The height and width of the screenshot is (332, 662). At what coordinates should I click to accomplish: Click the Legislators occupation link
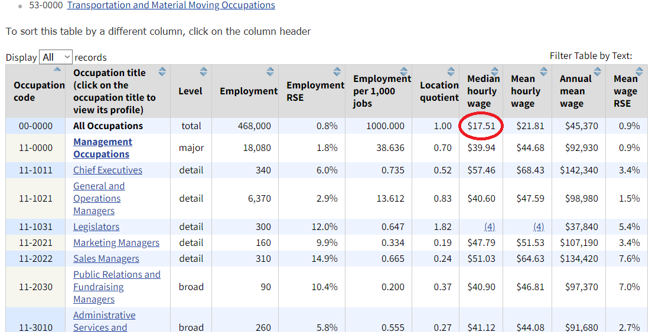point(96,227)
